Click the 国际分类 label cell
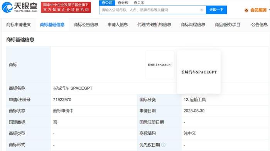 (x=159, y=100)
